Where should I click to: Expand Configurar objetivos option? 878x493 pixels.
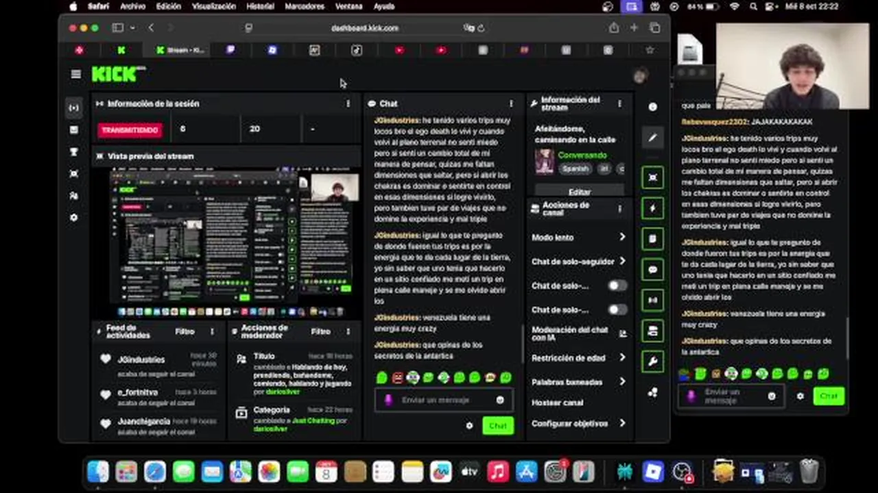tap(578, 423)
